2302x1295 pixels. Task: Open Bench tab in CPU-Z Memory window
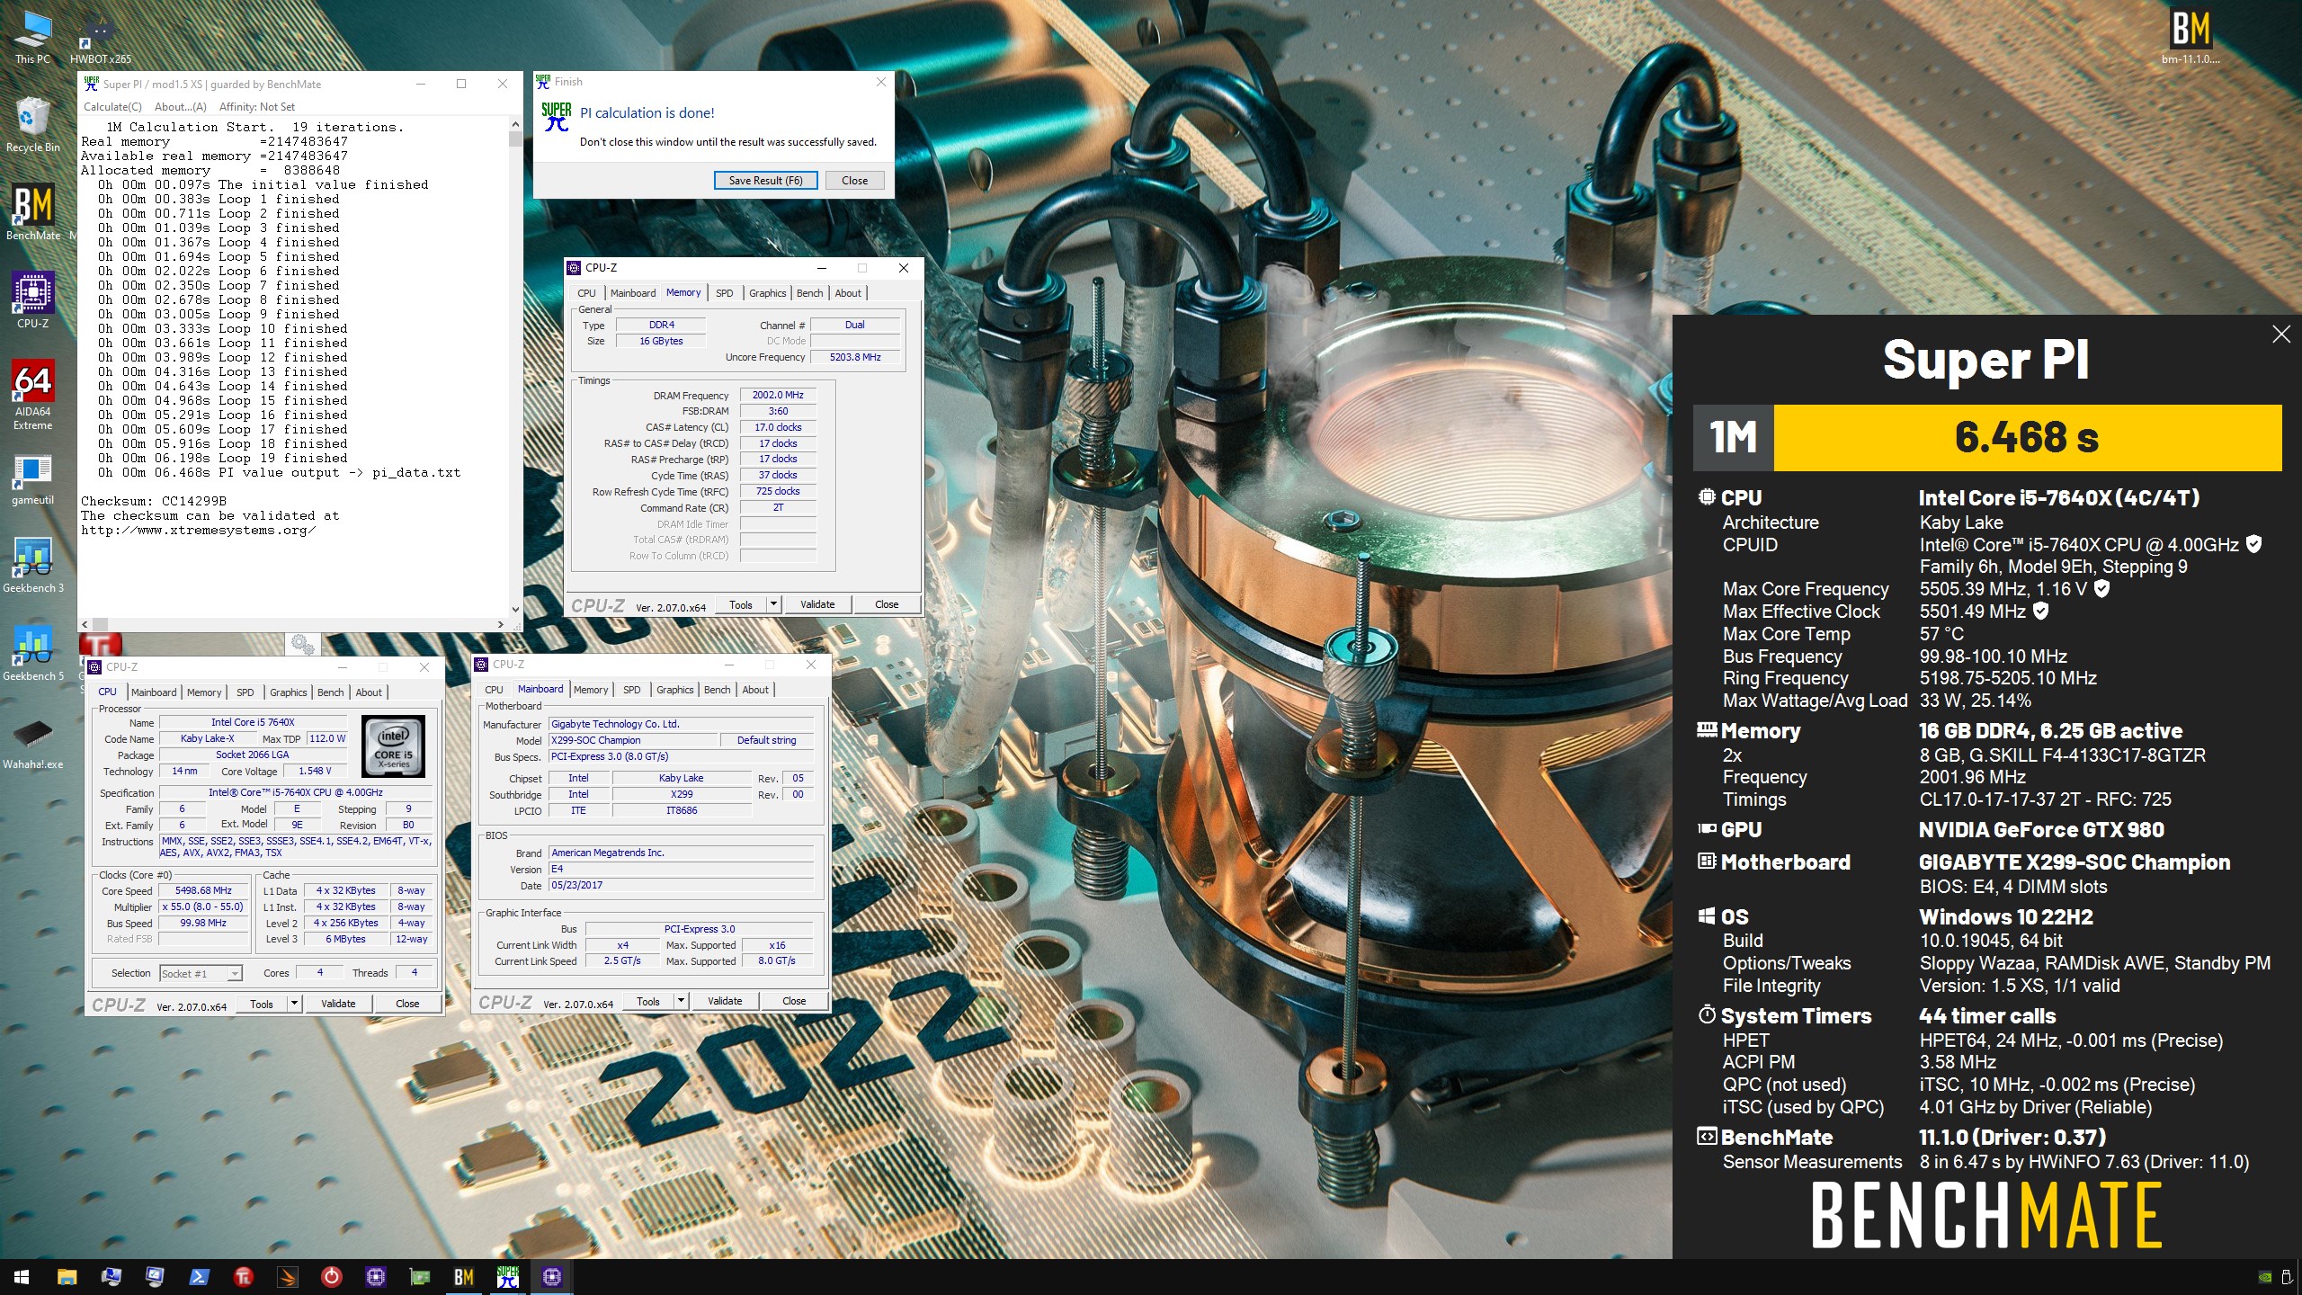809,293
